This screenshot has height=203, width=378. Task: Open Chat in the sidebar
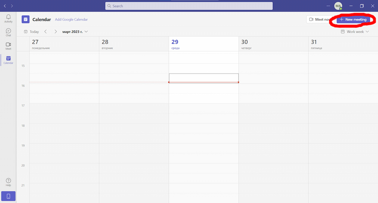coord(8,33)
